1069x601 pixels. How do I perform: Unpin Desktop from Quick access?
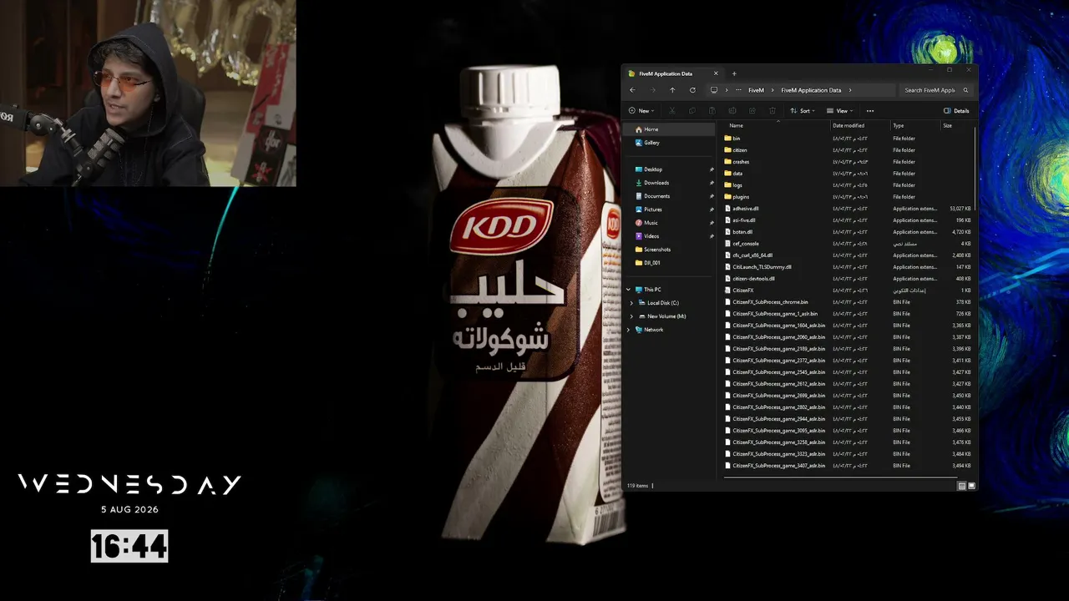click(712, 169)
